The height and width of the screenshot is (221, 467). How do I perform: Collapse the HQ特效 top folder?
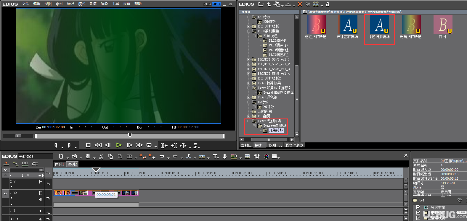click(x=248, y=102)
